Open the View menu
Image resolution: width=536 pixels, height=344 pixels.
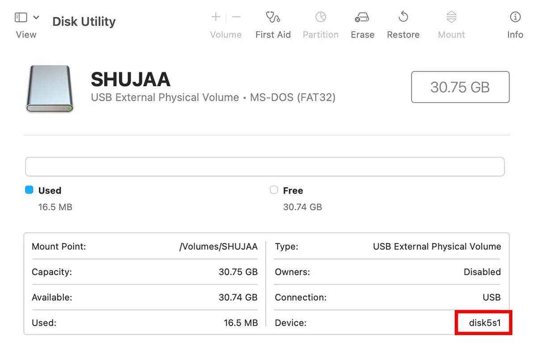click(x=25, y=34)
